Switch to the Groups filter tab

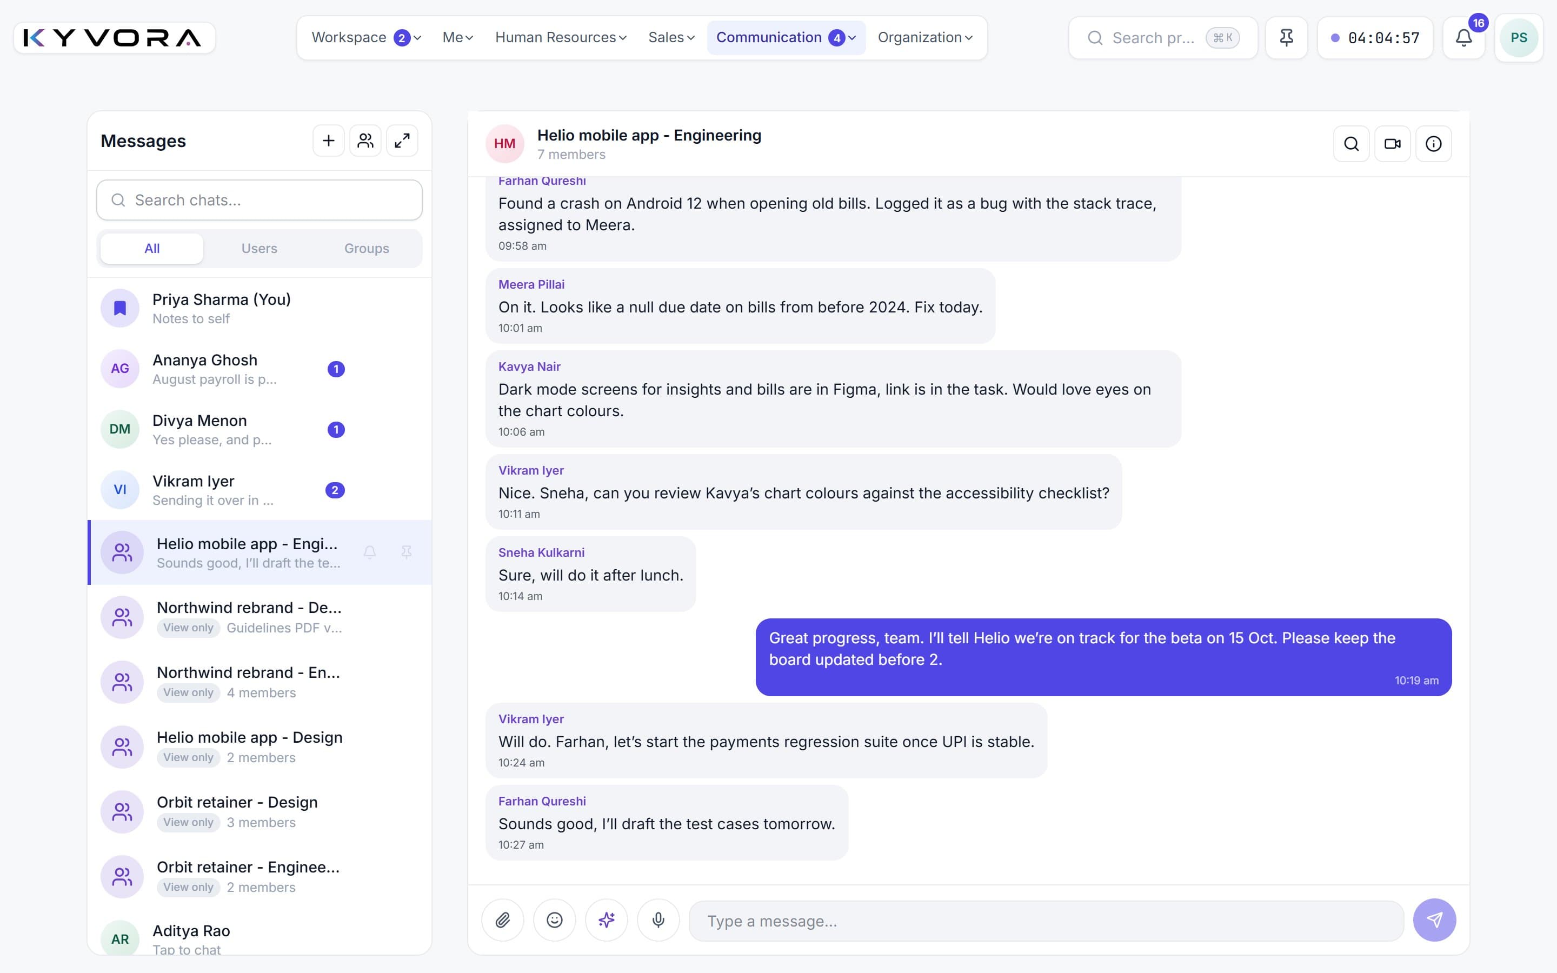(367, 249)
